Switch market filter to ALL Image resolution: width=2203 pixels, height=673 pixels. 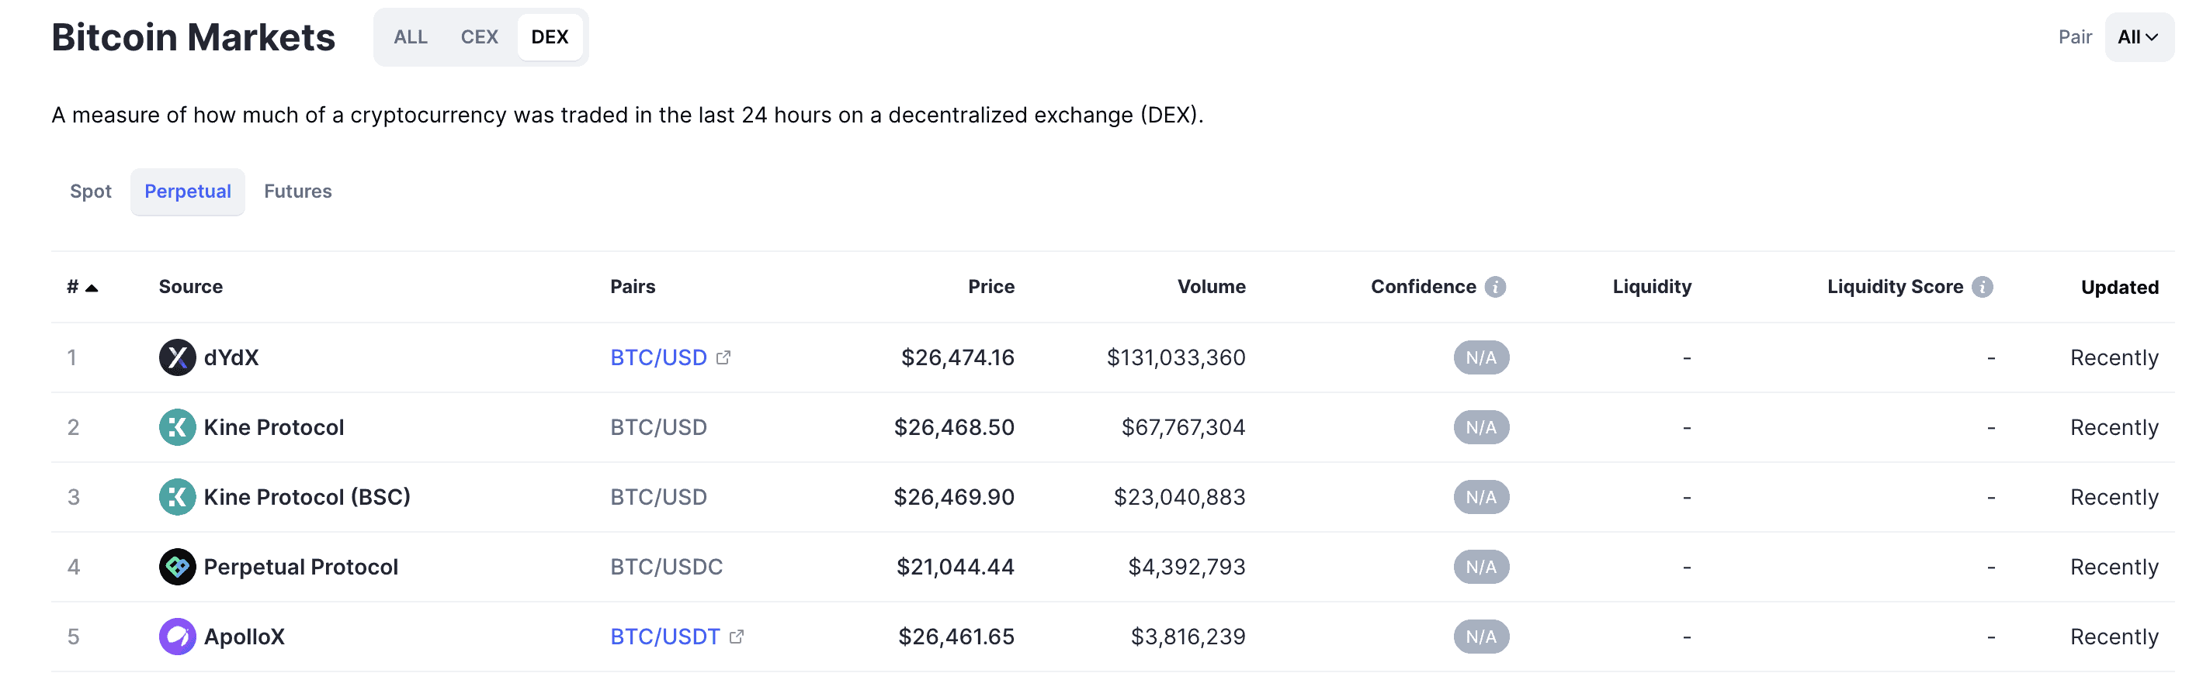pyautogui.click(x=411, y=36)
